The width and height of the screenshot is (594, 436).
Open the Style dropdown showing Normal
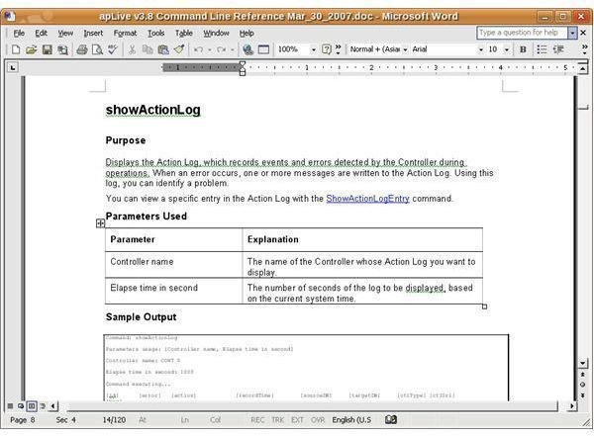coord(405,49)
